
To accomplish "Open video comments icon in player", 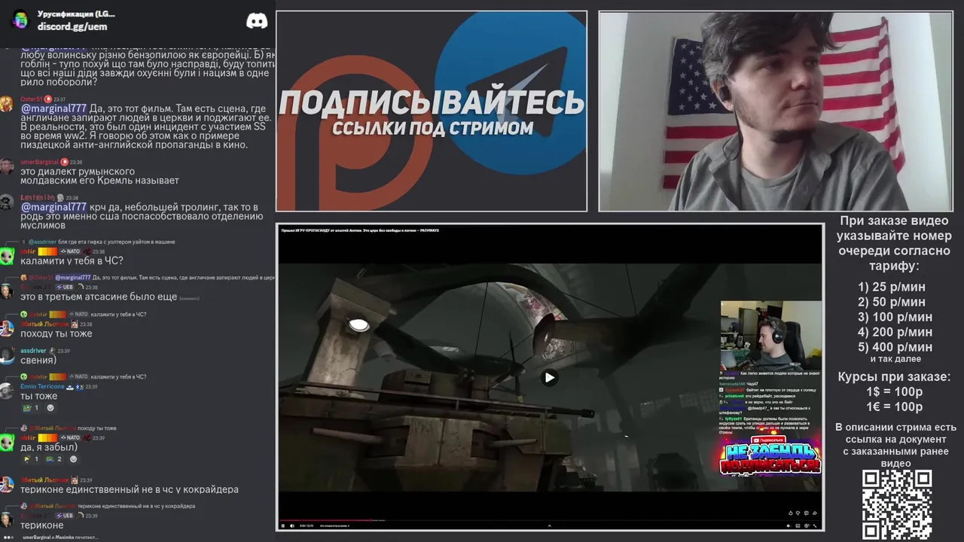I will [806, 513].
